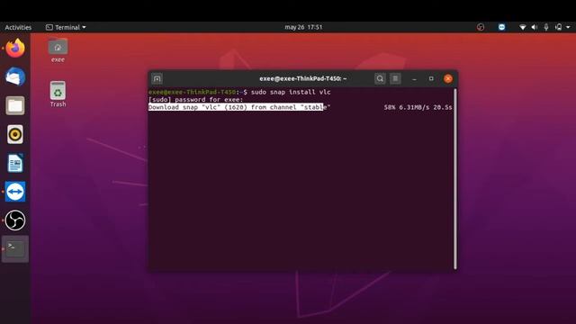This screenshot has height=324, width=576.
Task: Open the Trash icon on desktop
Action: coord(58,94)
